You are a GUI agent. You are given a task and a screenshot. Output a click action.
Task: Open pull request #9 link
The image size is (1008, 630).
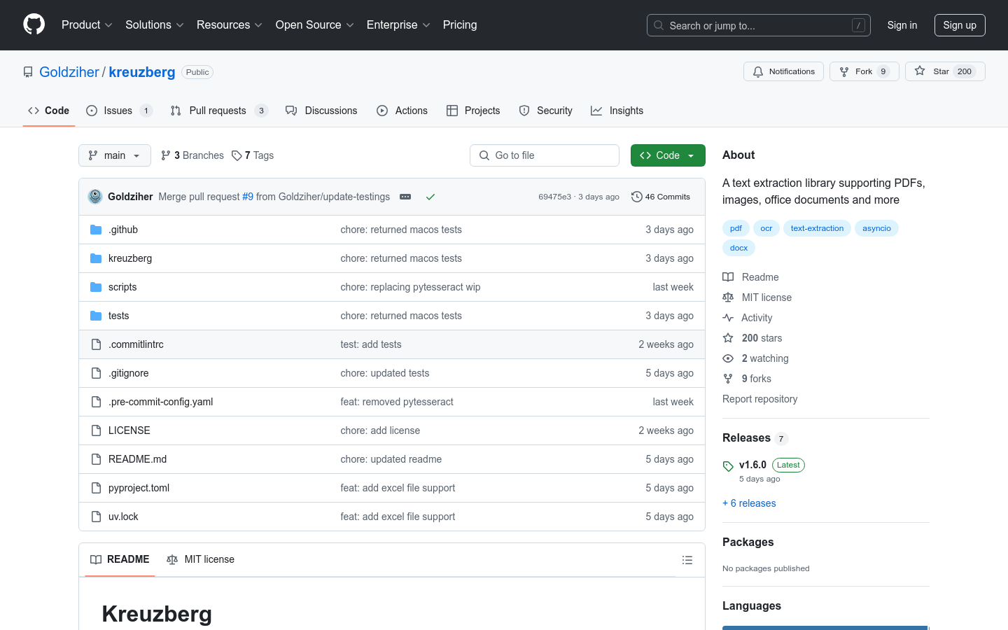click(x=248, y=197)
